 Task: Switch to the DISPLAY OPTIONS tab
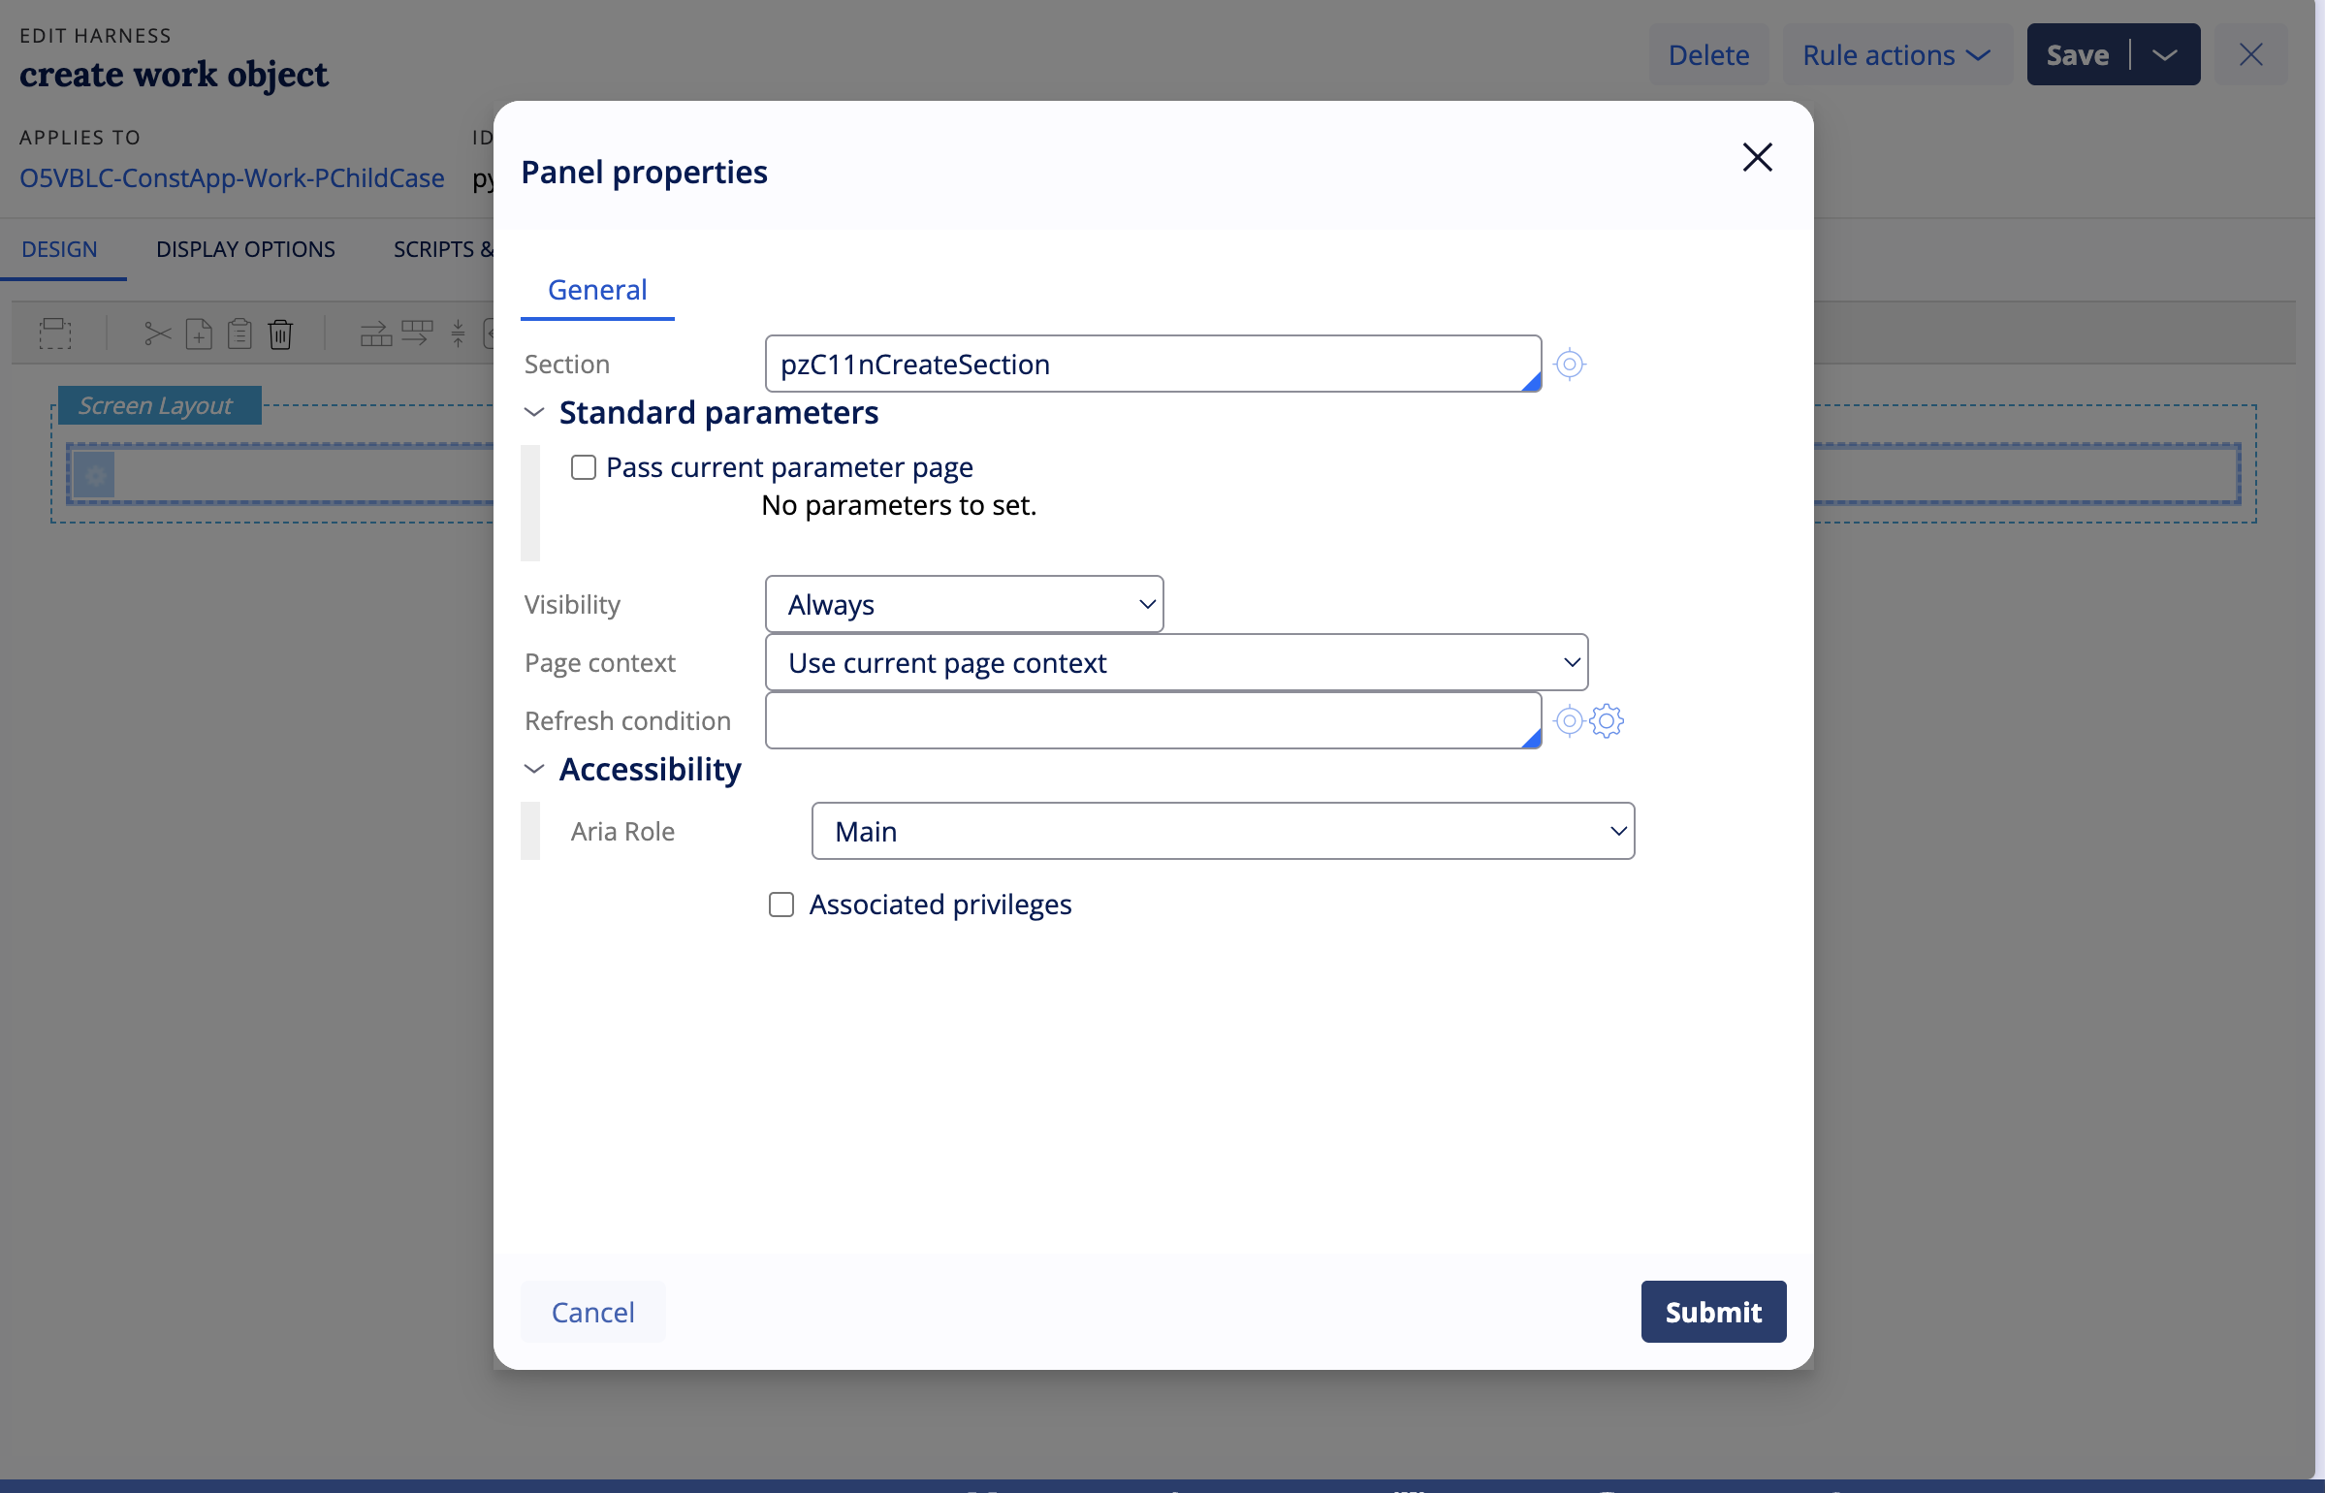(x=245, y=249)
